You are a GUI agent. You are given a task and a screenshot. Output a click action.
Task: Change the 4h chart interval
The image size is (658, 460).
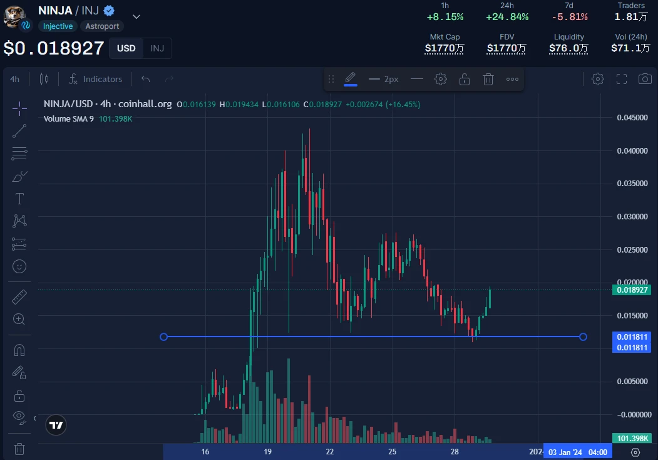pyautogui.click(x=14, y=79)
